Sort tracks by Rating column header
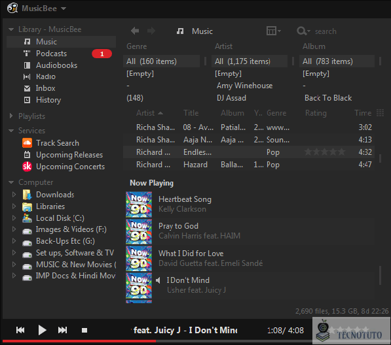Image resolution: width=391 pixels, height=345 pixels. pyautogui.click(x=316, y=113)
